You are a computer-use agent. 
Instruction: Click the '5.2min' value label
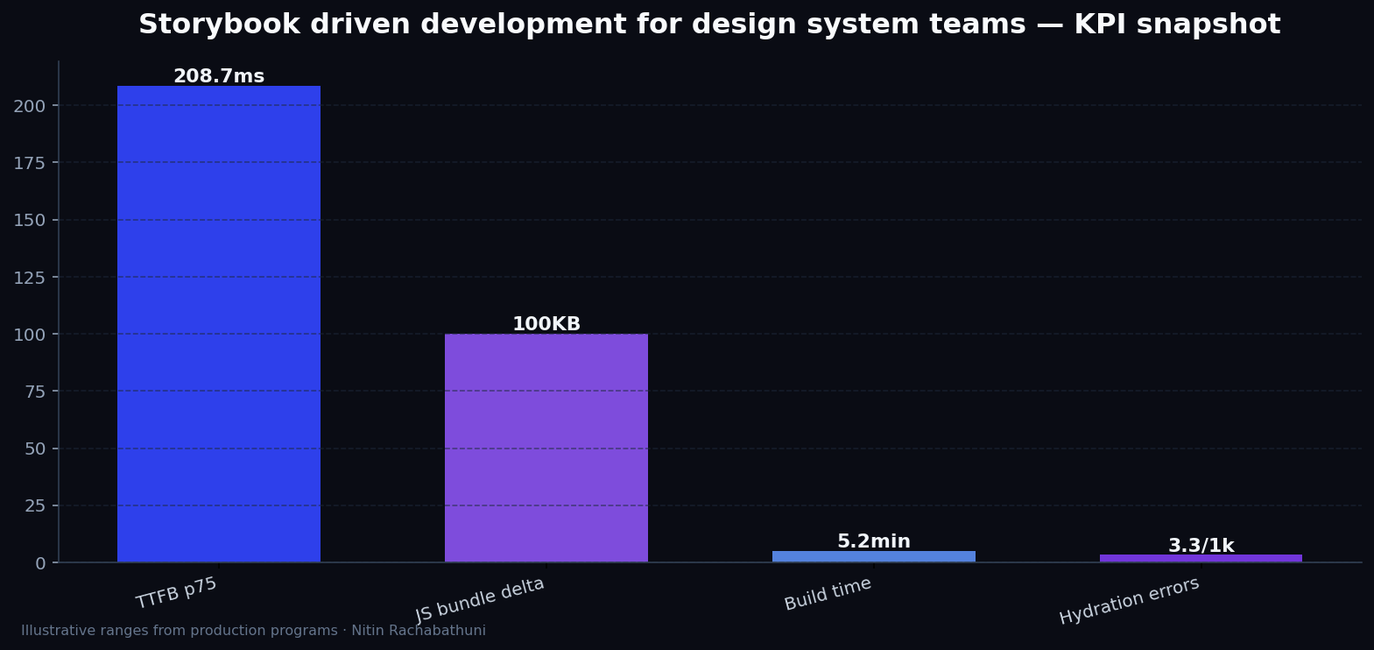[x=874, y=541]
